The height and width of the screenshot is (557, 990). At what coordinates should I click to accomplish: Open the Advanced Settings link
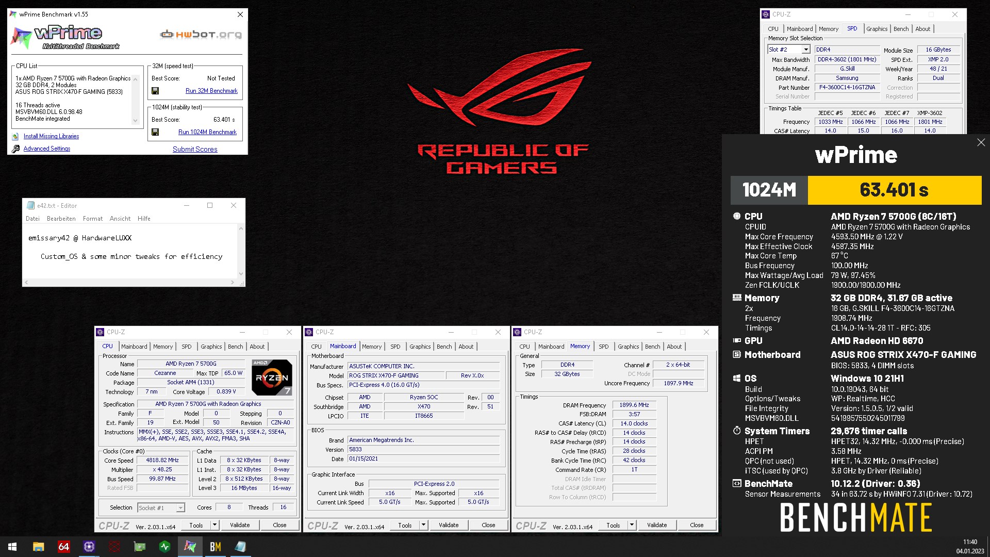47,149
